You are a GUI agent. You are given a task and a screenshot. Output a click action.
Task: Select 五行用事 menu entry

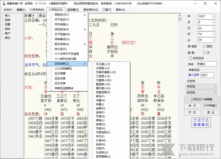[67, 73]
